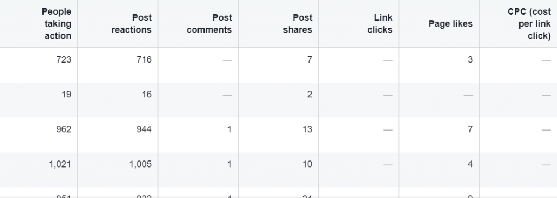This screenshot has height=198, width=557.
Task: Select CPC (cost per link click) header
Action: [x=529, y=24]
